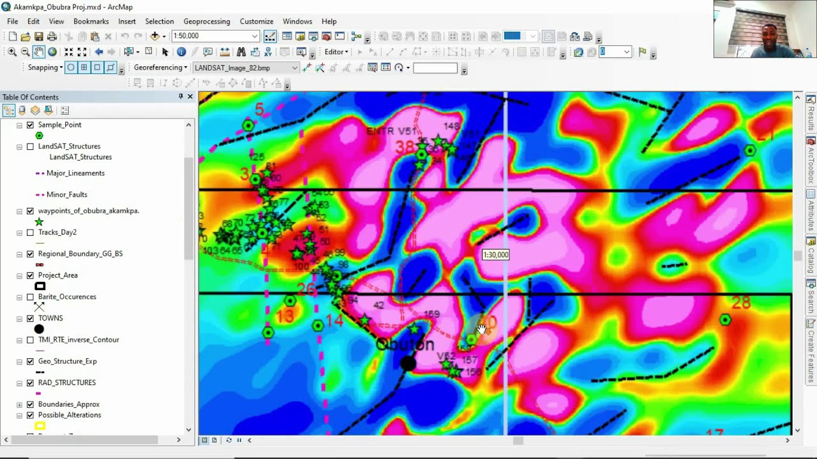Screen dimensions: 817x459
Task: Open the Georeferencing dropdown menu
Action: (160, 68)
